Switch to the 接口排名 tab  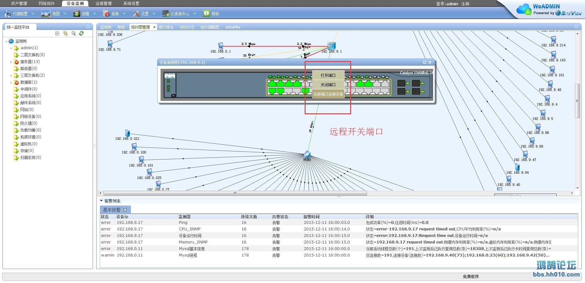166,27
